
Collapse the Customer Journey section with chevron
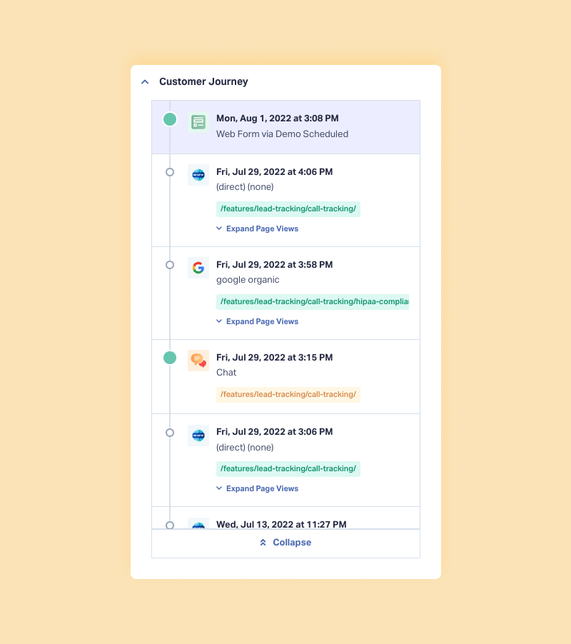[x=145, y=81]
